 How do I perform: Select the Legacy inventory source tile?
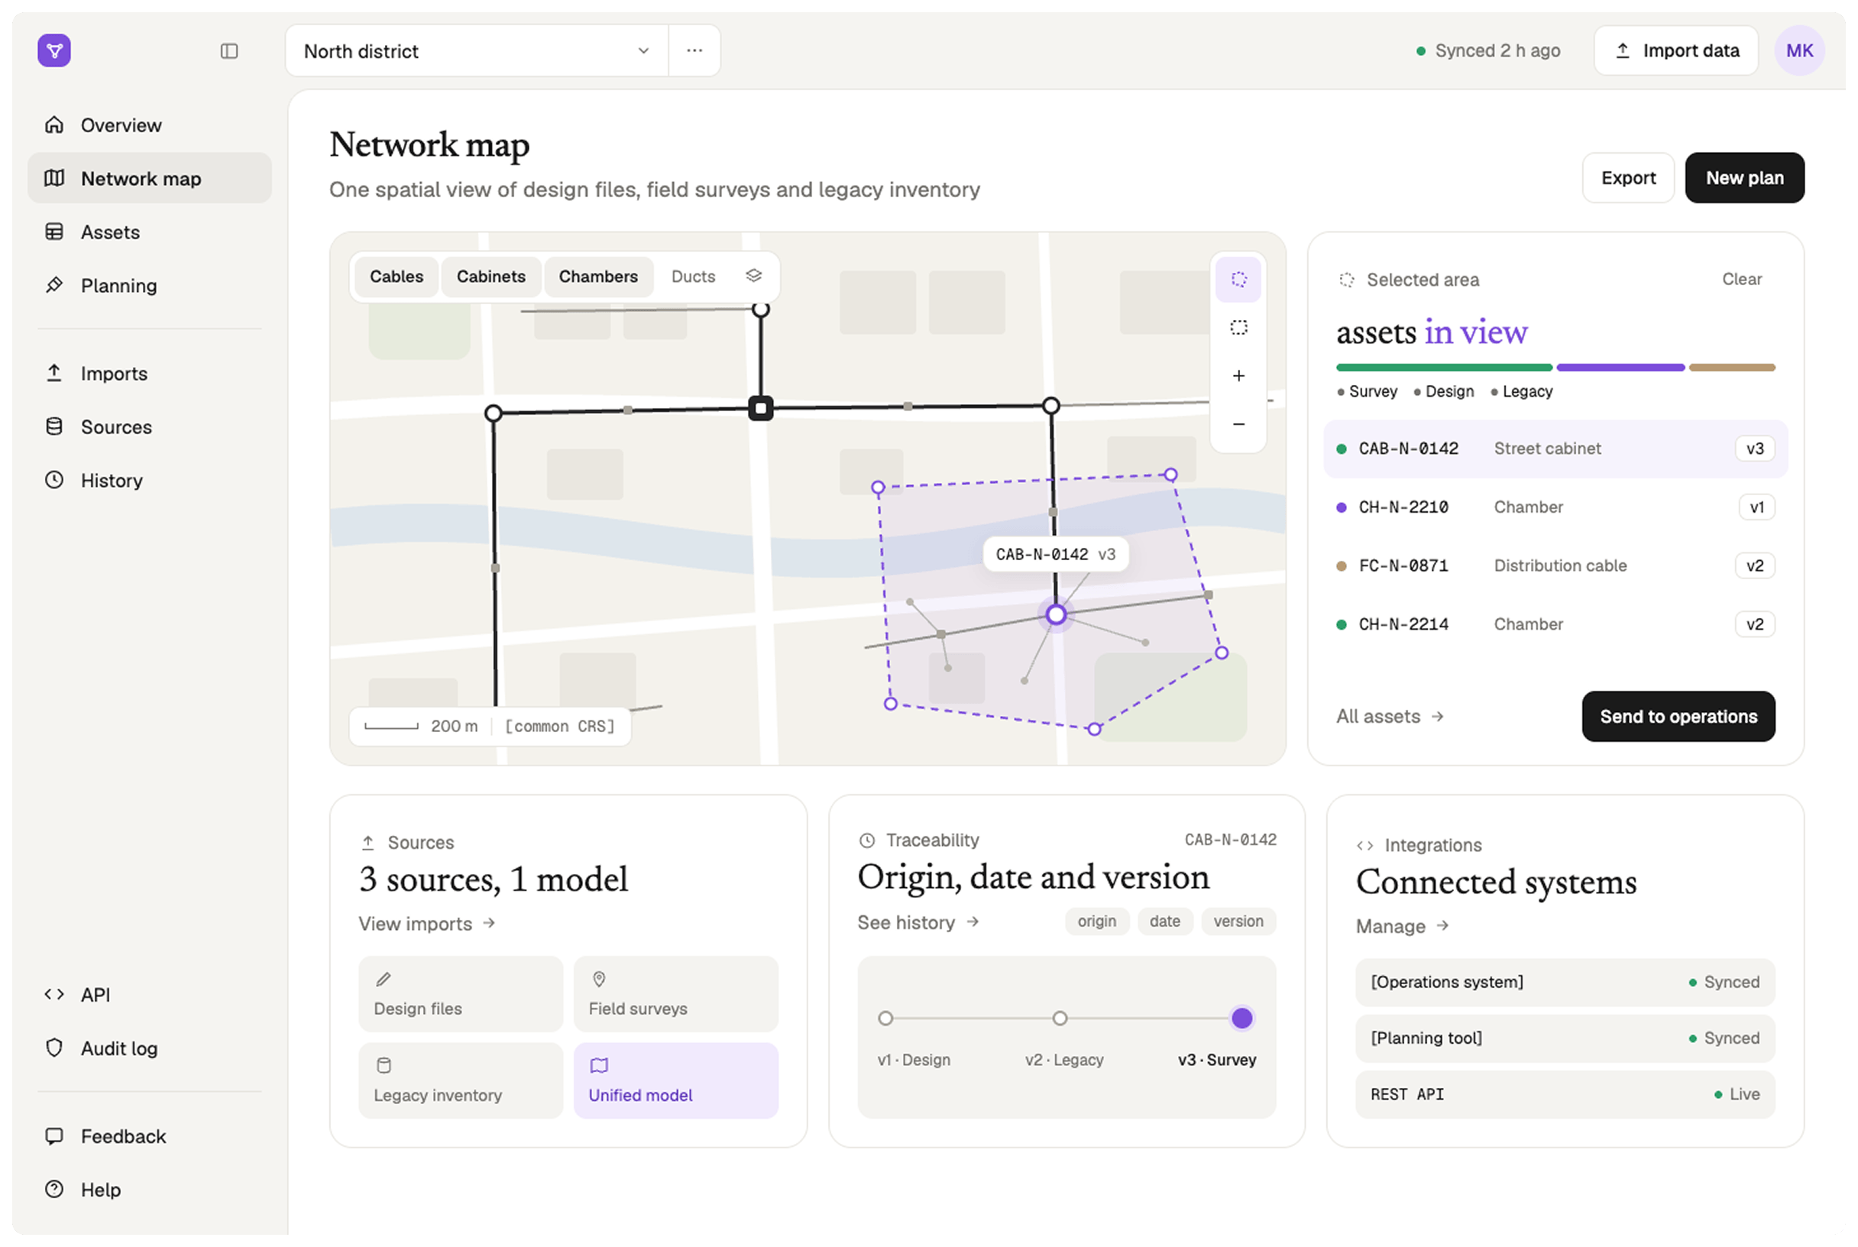tap(461, 1080)
